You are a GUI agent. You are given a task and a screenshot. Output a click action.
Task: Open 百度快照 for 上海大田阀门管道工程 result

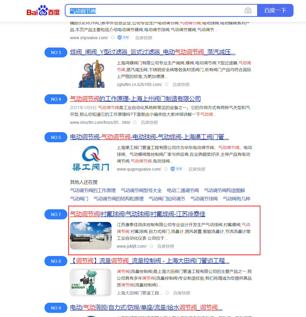coord(182,293)
